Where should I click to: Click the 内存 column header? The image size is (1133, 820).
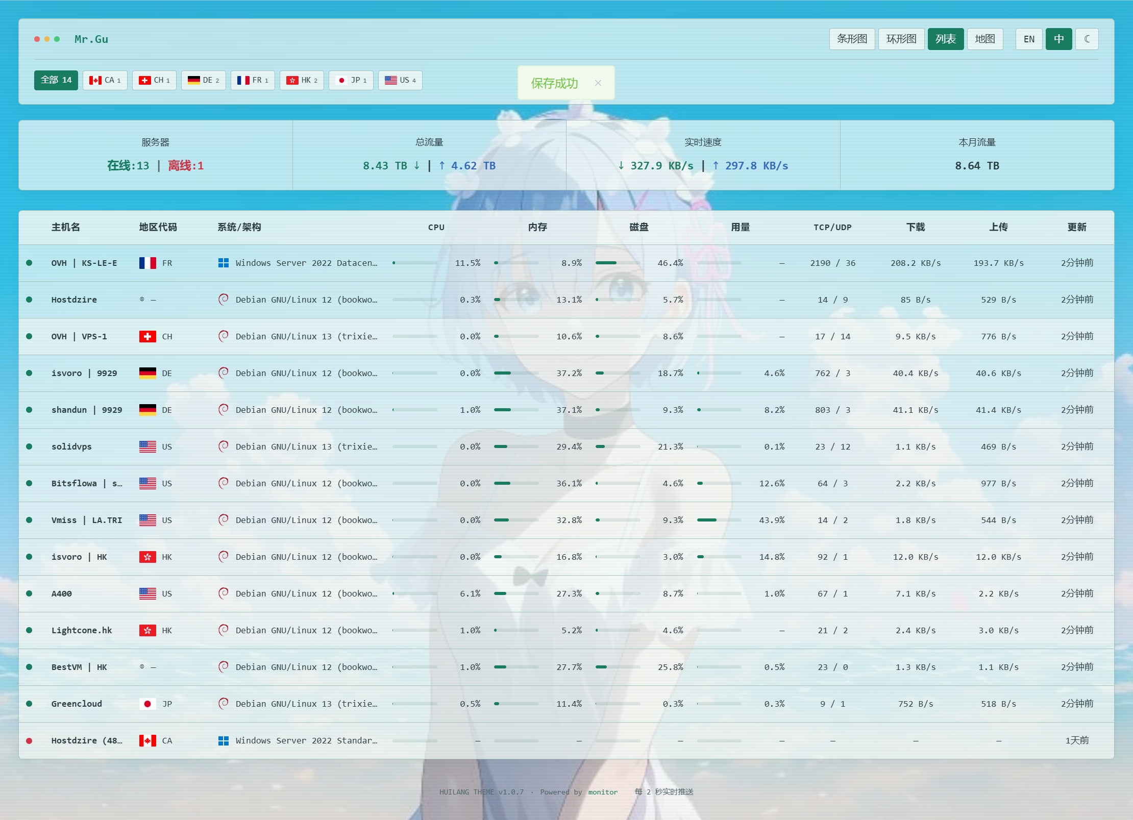point(538,227)
